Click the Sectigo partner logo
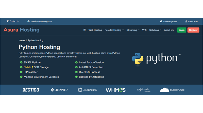The height and width of the screenshot is (113, 203). point(31,90)
